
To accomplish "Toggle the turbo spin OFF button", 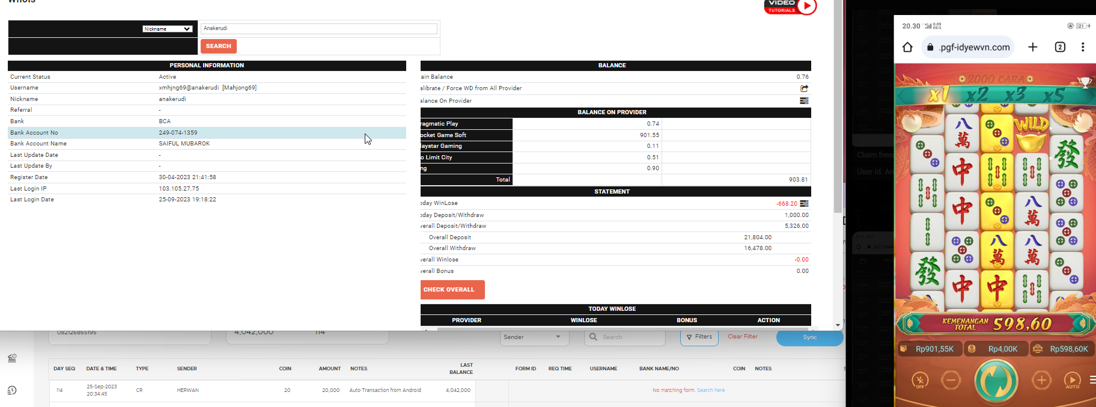I will coord(920,380).
